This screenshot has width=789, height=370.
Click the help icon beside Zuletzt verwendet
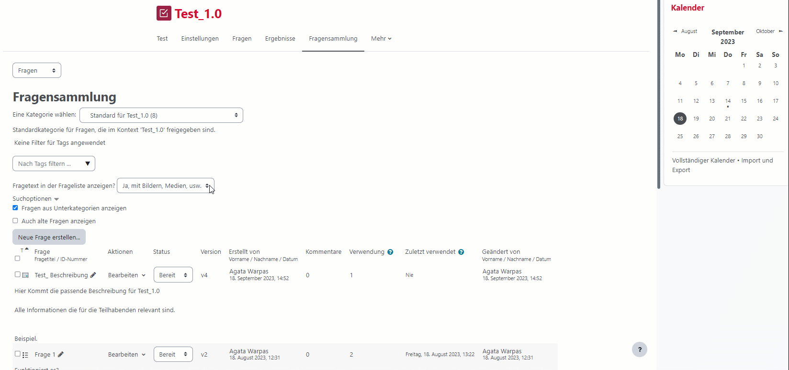[461, 252]
